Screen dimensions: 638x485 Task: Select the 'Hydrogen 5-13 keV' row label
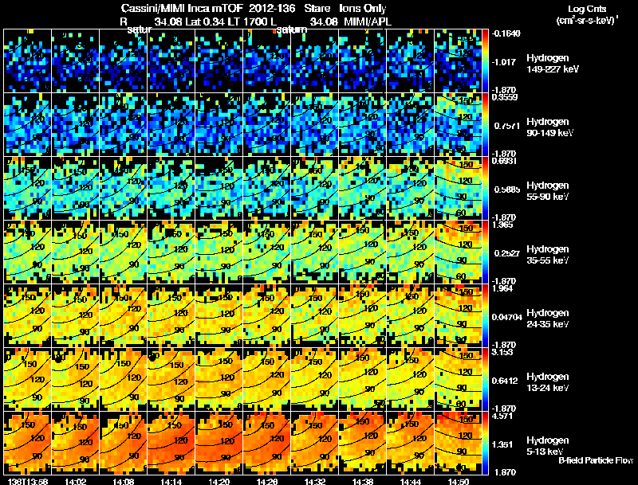click(548, 446)
